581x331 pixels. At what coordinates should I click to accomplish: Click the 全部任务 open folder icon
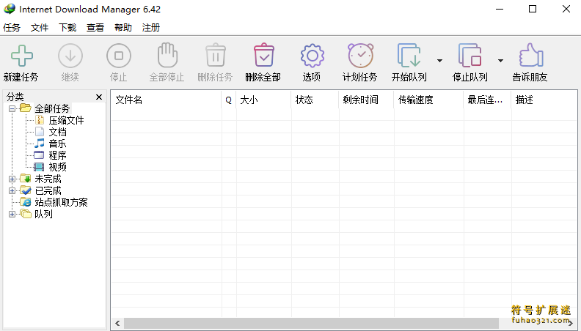pos(26,108)
